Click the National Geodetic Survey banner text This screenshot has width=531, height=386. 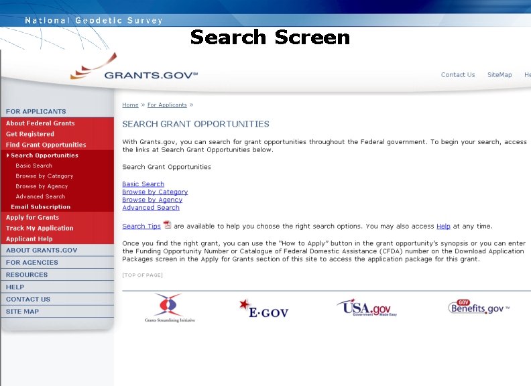[94, 20]
